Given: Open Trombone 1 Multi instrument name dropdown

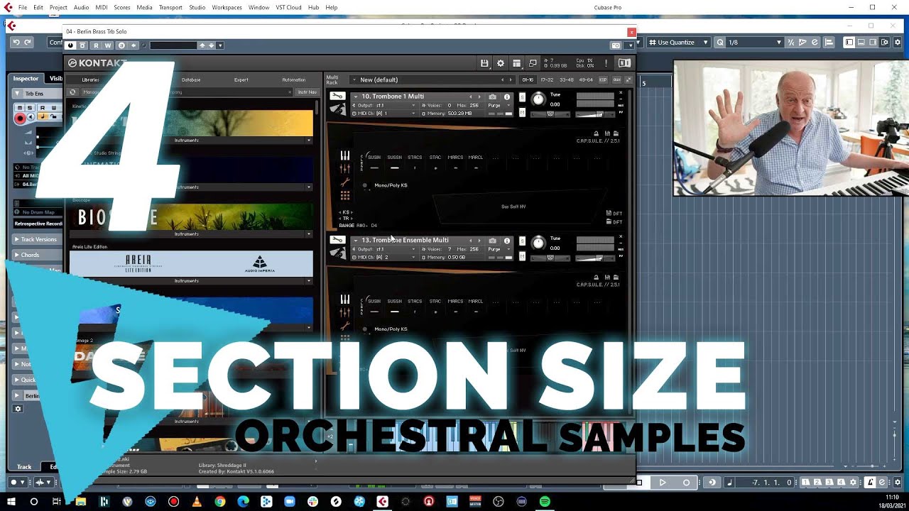Looking at the screenshot, I should pos(356,97).
